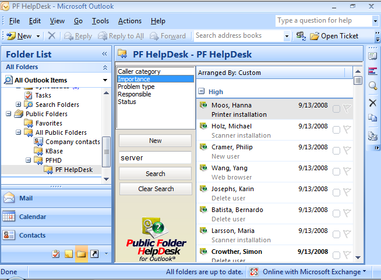The image size is (381, 280).
Task: Collapse the Public Folders node
Action: [9, 114]
